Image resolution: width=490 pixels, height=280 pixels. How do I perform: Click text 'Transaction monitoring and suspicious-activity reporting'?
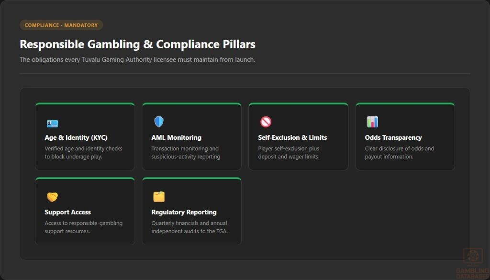pos(186,153)
